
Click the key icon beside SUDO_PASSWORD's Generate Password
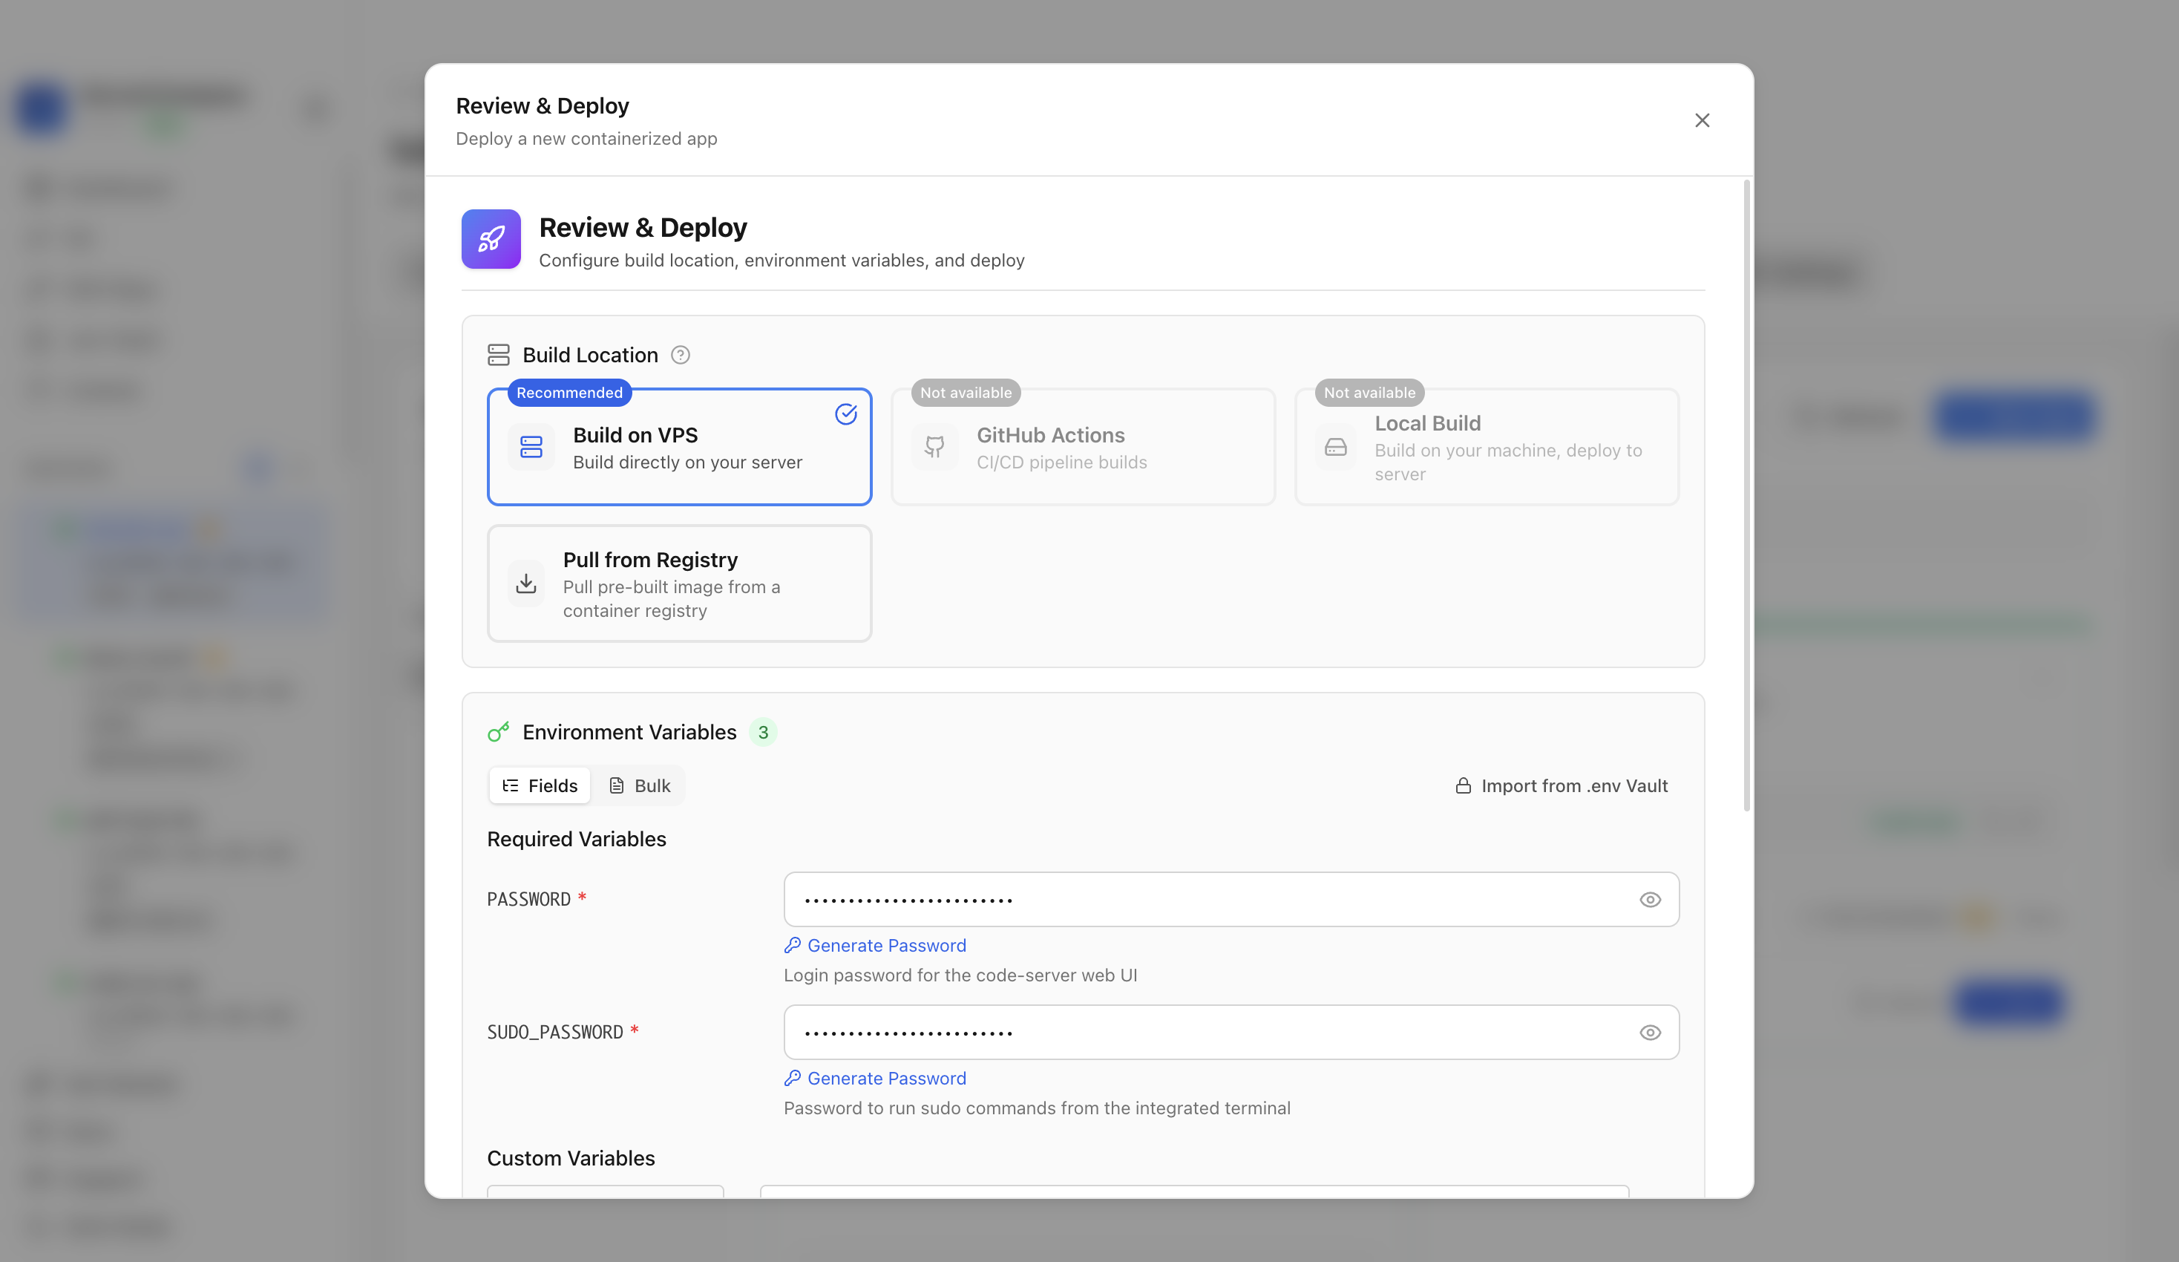coord(792,1079)
